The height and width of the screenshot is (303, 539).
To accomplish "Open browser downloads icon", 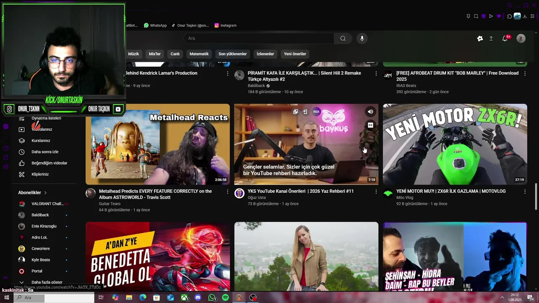I will [x=525, y=16].
